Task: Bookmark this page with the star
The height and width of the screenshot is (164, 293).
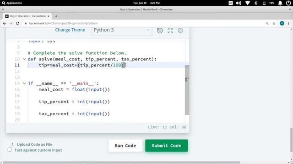Action: (274, 23)
